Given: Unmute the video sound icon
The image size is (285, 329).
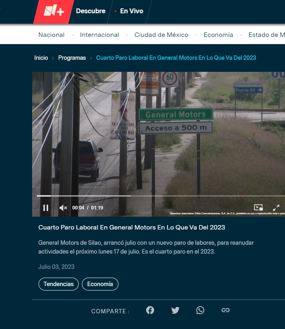Looking at the screenshot, I should click(63, 208).
